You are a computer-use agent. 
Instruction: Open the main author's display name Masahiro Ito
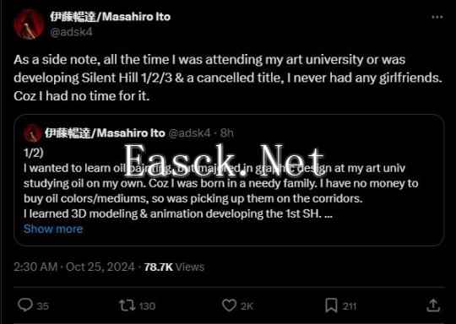(110, 17)
